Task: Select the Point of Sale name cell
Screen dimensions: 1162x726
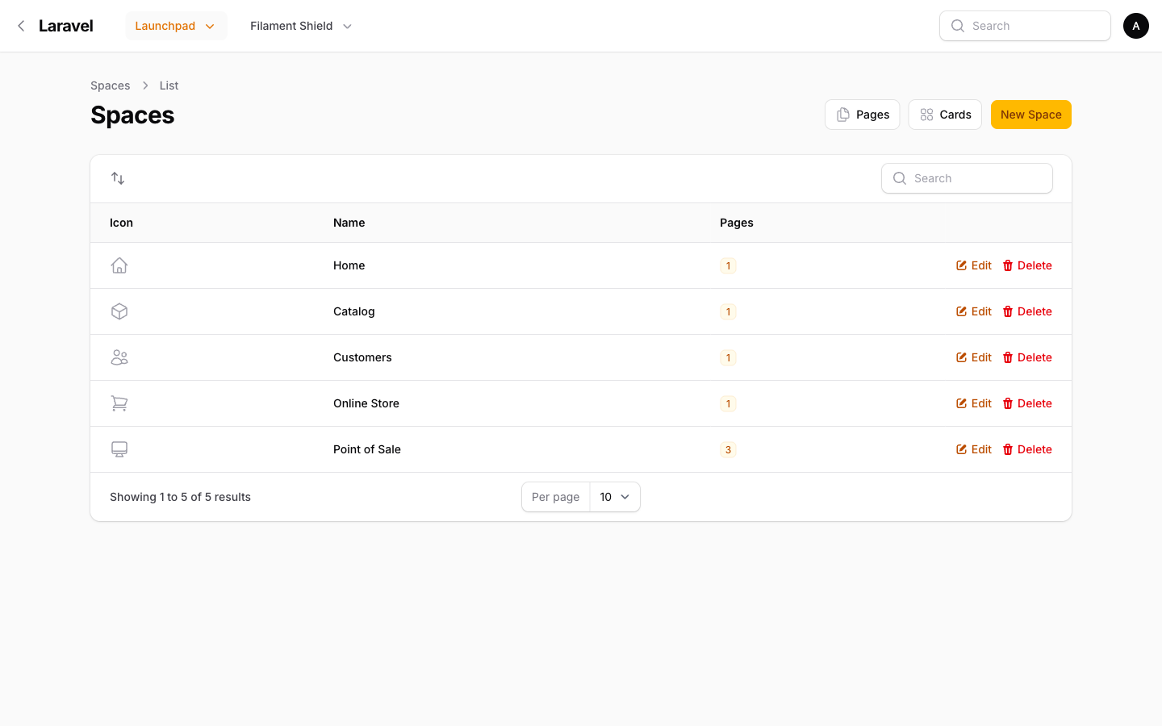Action: [x=367, y=449]
